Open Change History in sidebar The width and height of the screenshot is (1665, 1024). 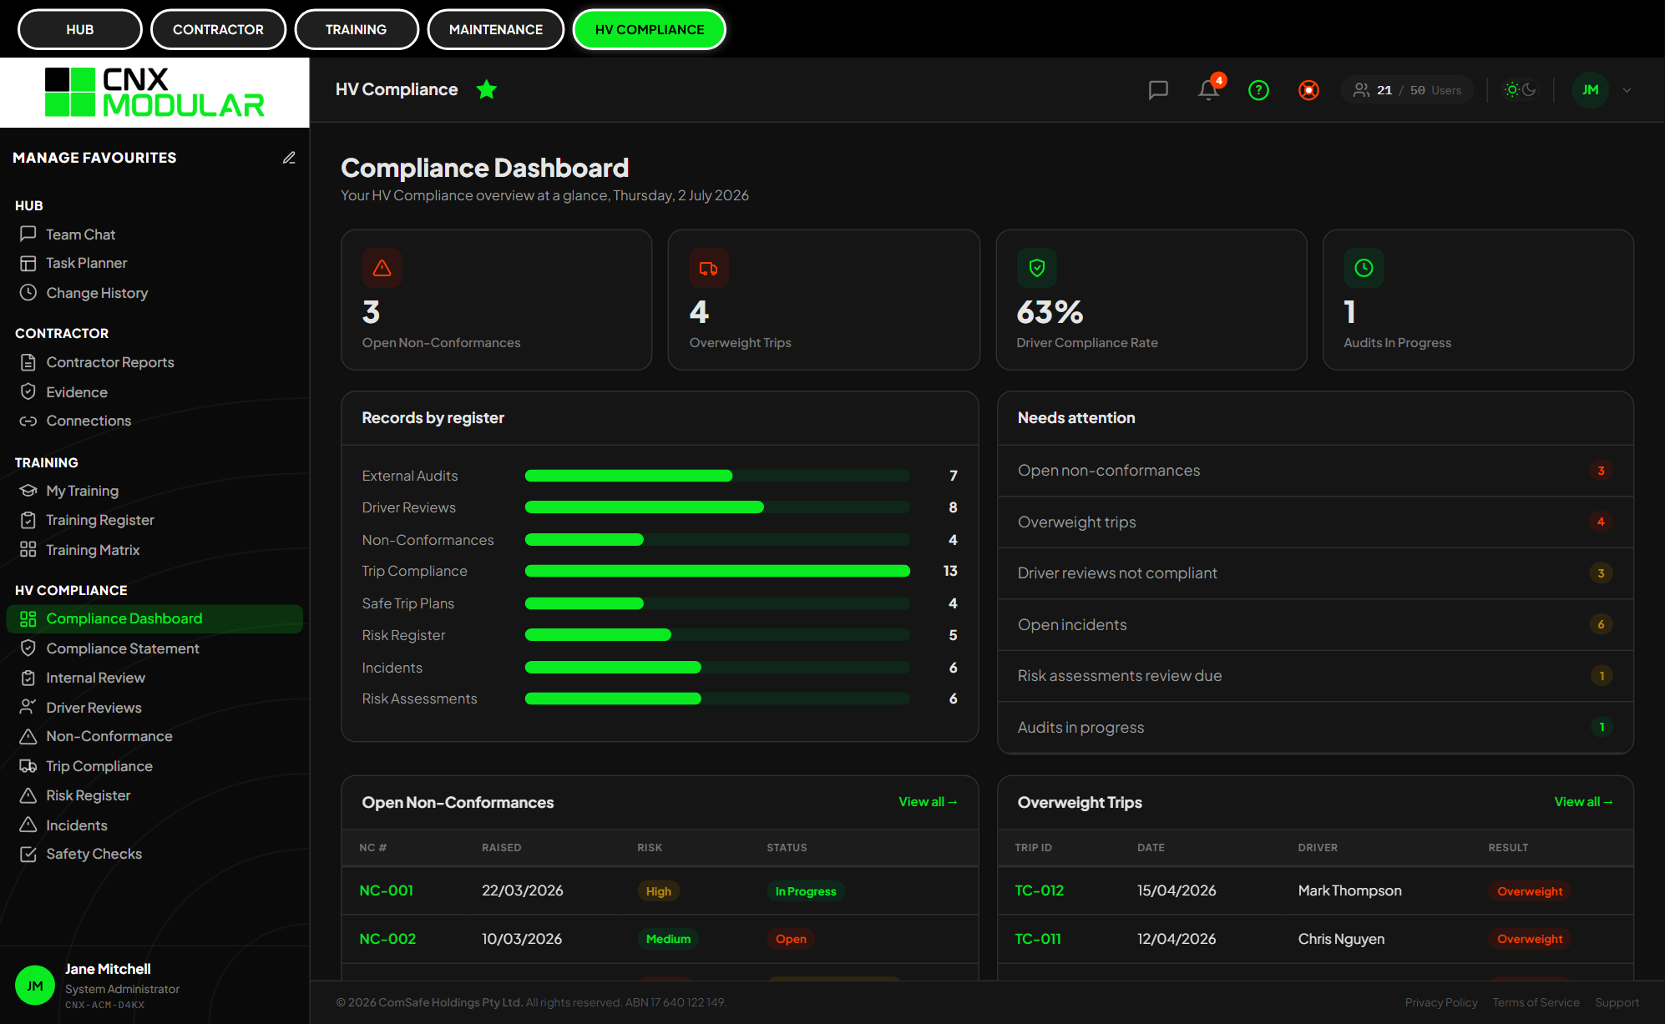(154, 293)
